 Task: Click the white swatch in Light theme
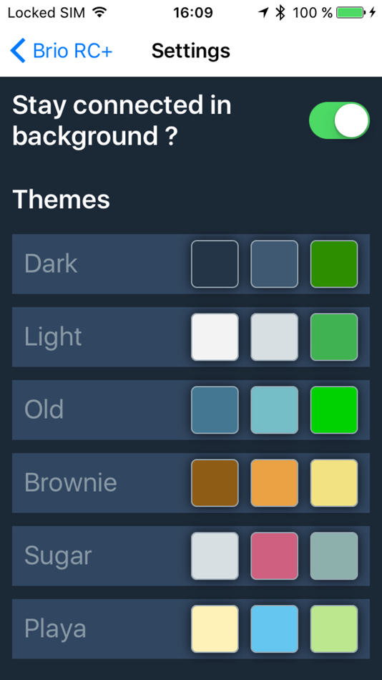[215, 336]
